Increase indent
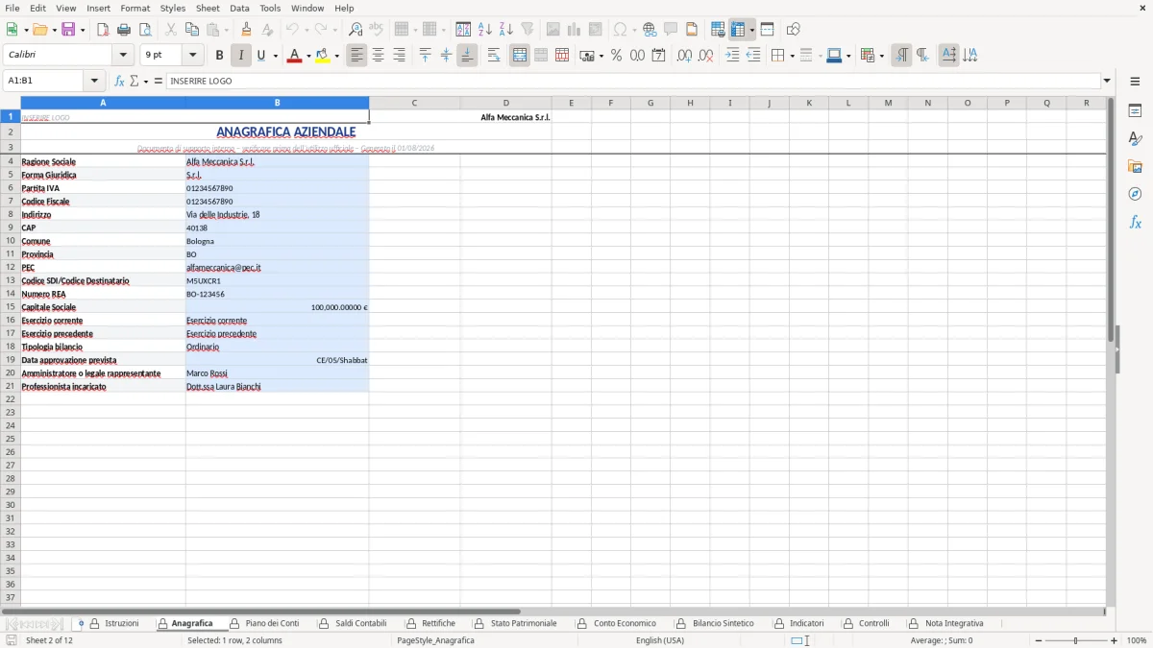Image resolution: width=1153 pixels, height=648 pixels. pyautogui.click(x=732, y=56)
